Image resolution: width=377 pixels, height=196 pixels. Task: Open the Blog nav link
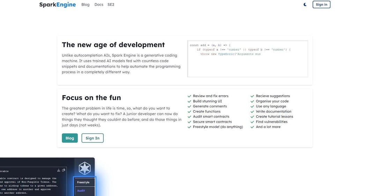(86, 5)
